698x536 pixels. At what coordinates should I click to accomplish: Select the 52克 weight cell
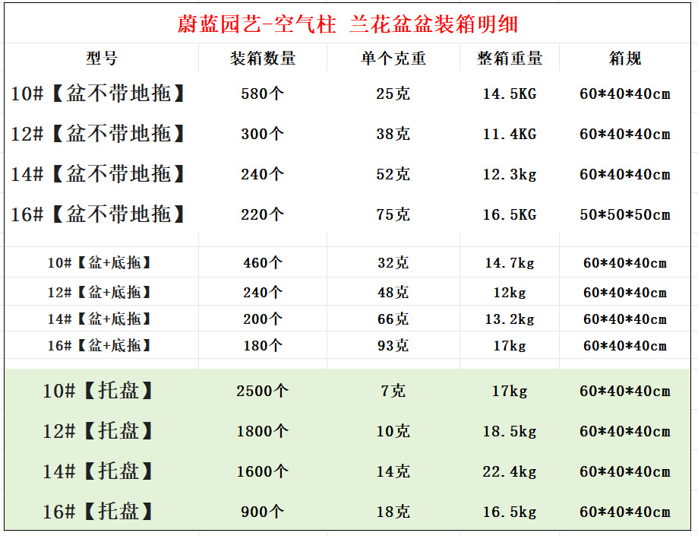pos(393,174)
